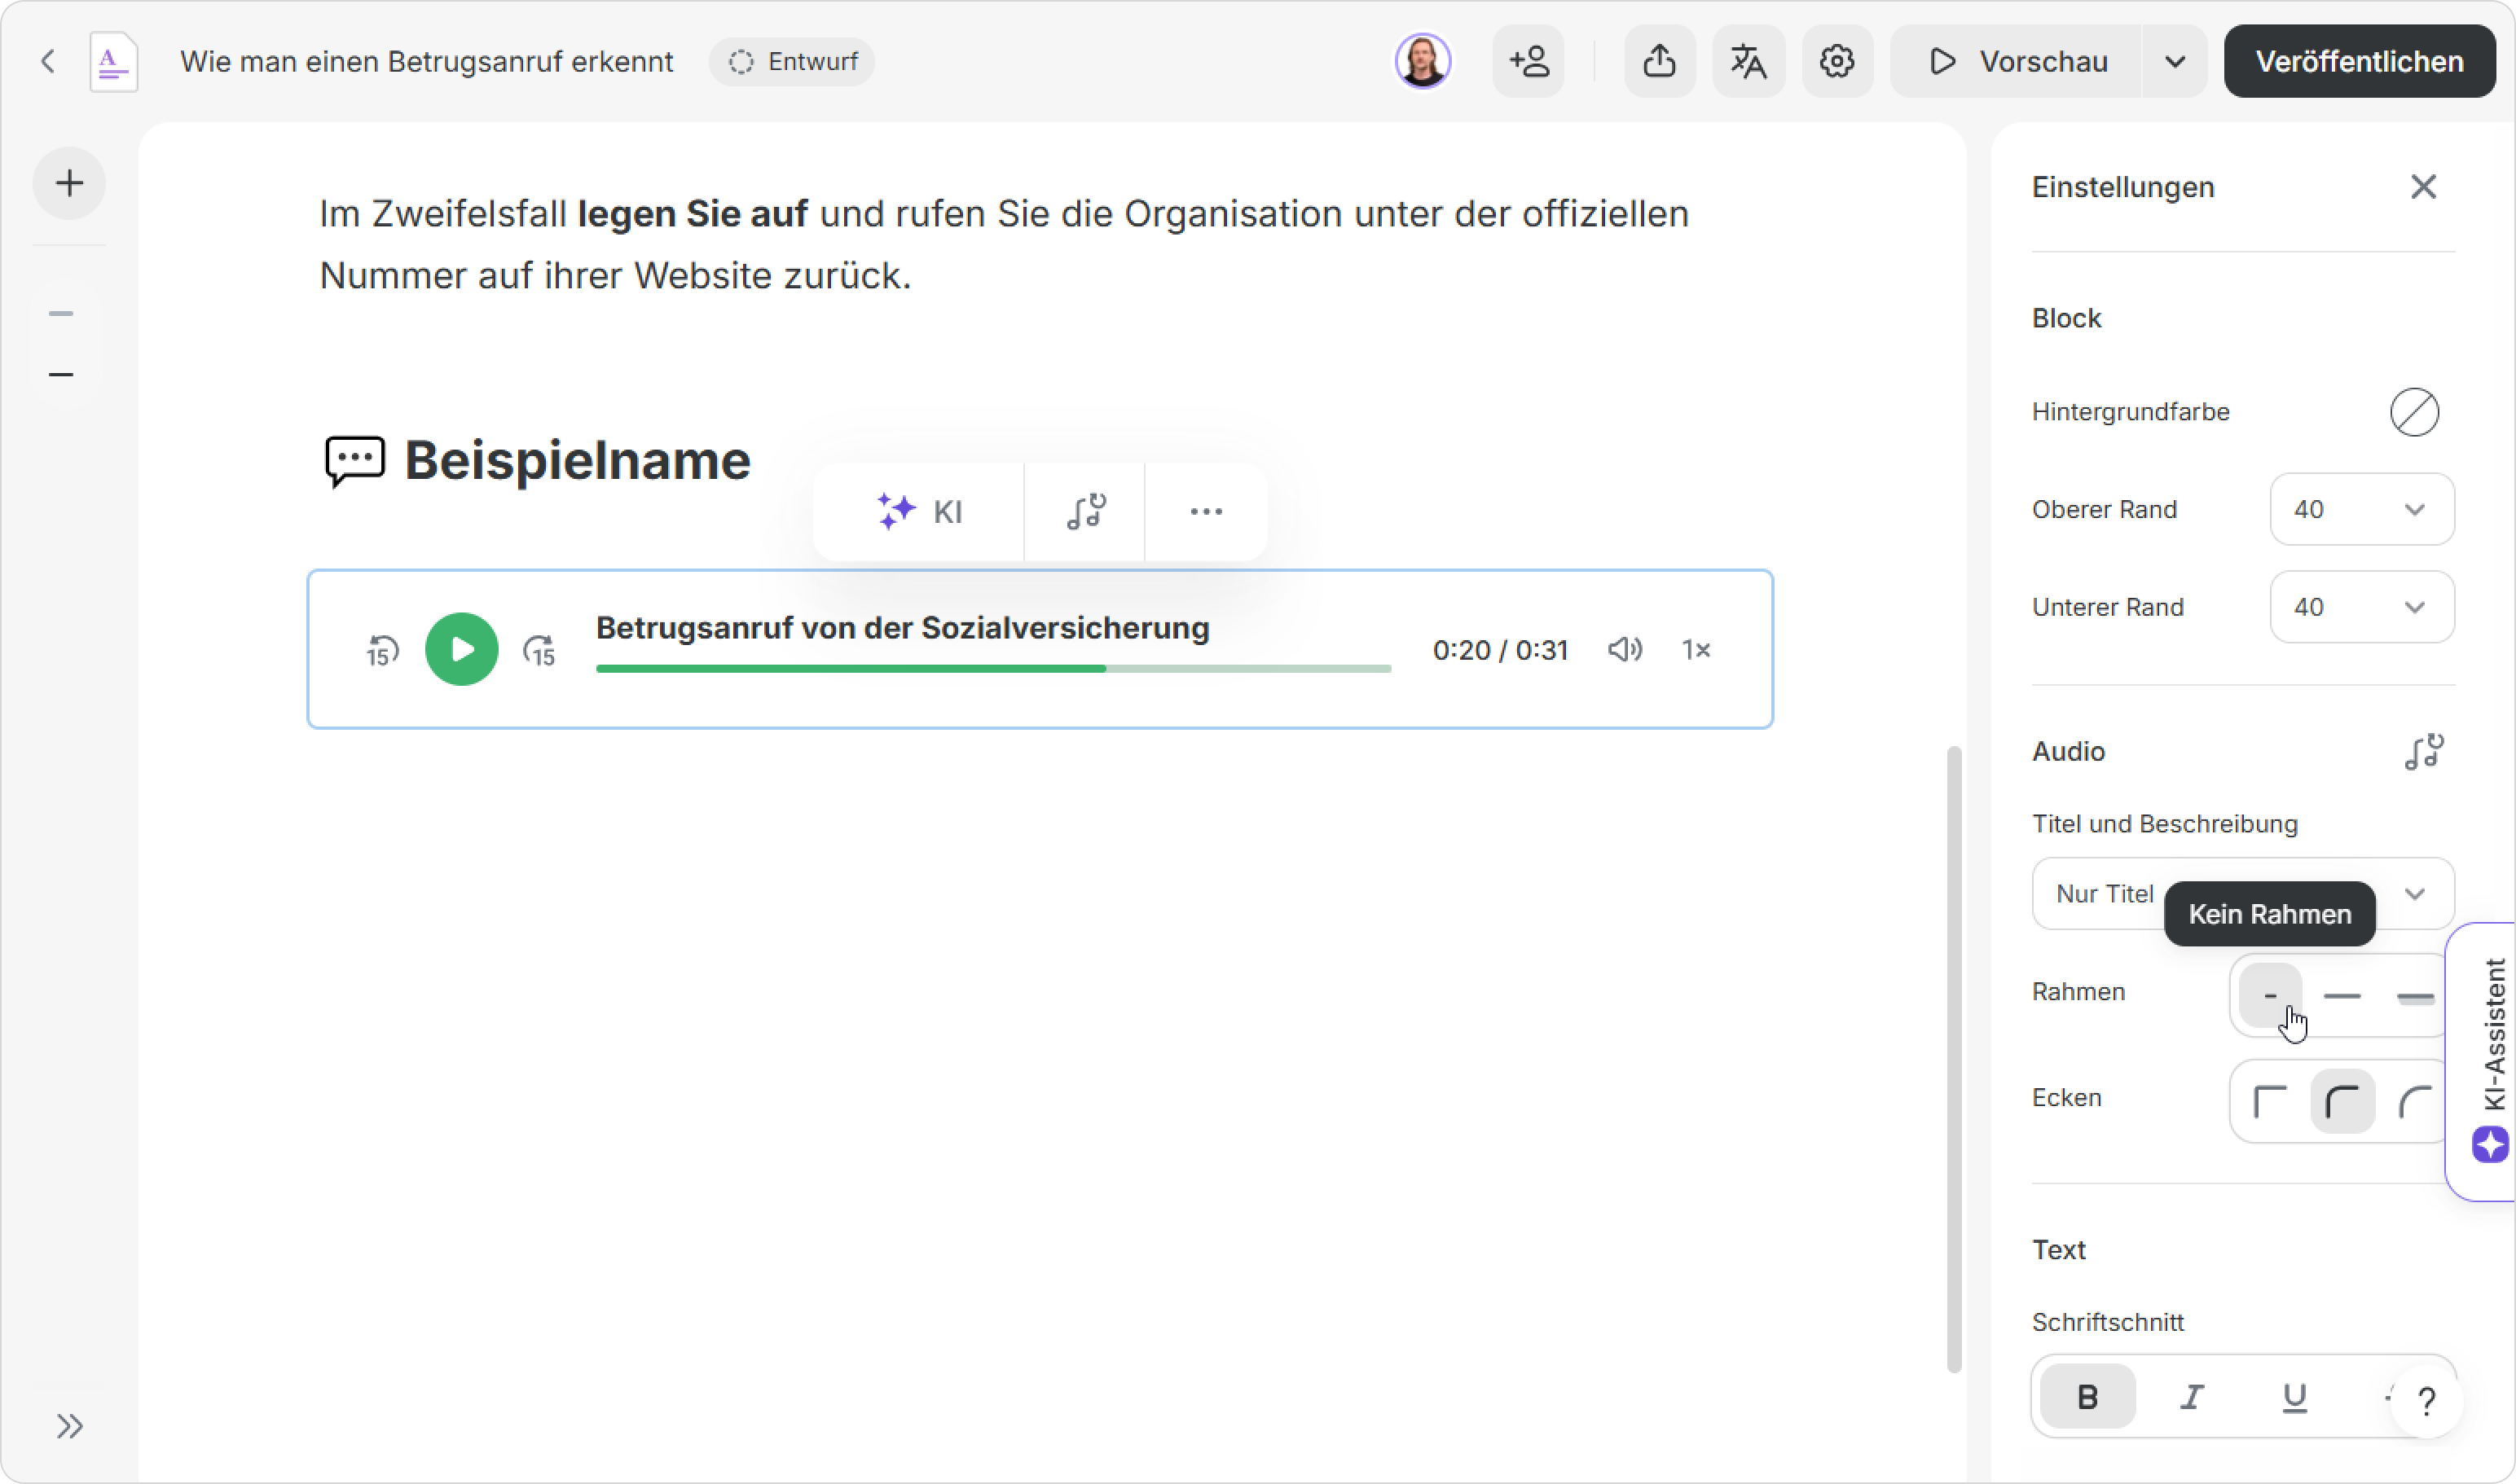
Task: Skip forward 15 seconds in audio
Action: tap(539, 650)
